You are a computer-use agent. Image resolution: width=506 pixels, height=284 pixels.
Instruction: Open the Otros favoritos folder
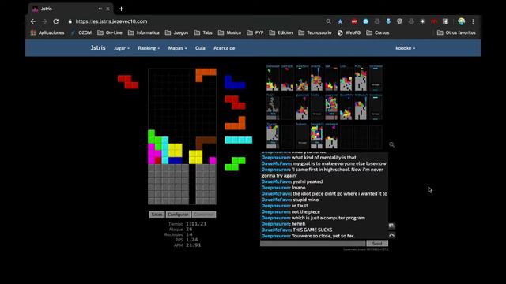point(456,32)
